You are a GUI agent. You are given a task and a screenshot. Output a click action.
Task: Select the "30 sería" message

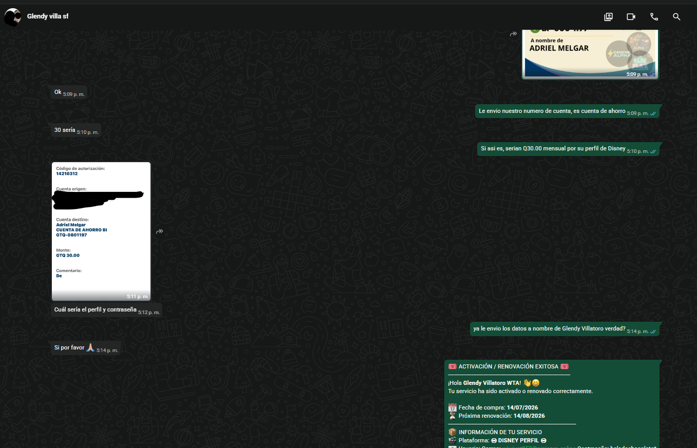(76, 130)
